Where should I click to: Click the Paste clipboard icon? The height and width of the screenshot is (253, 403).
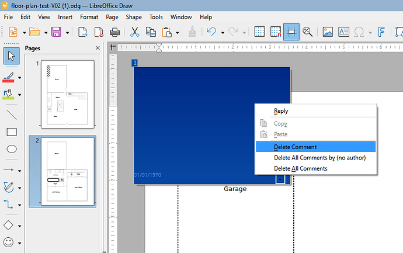tap(166, 32)
